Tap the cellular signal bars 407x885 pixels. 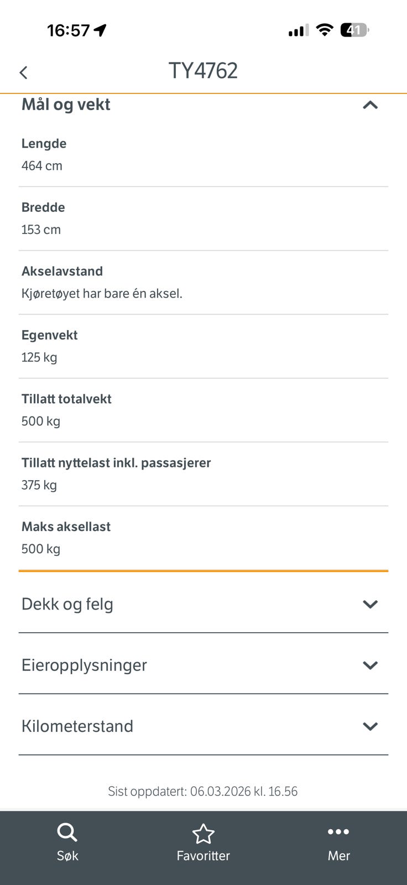point(299,30)
